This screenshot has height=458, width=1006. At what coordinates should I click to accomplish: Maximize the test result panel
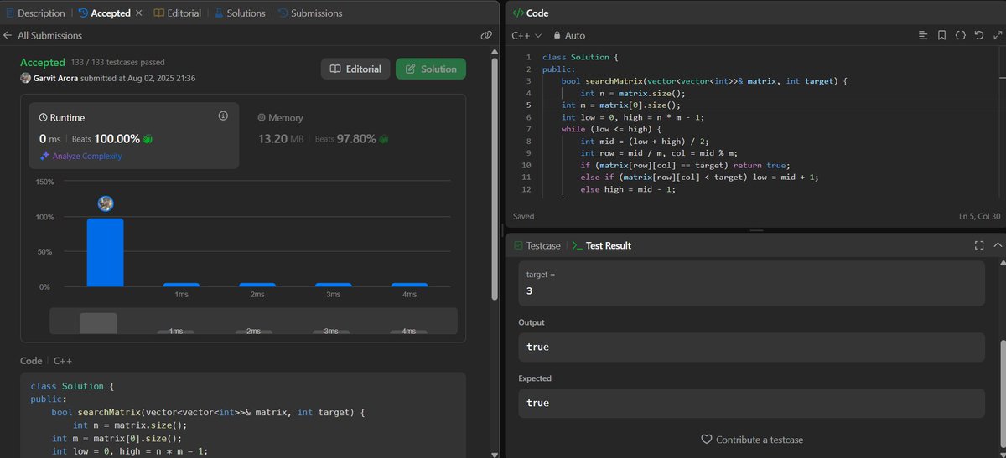[978, 245]
